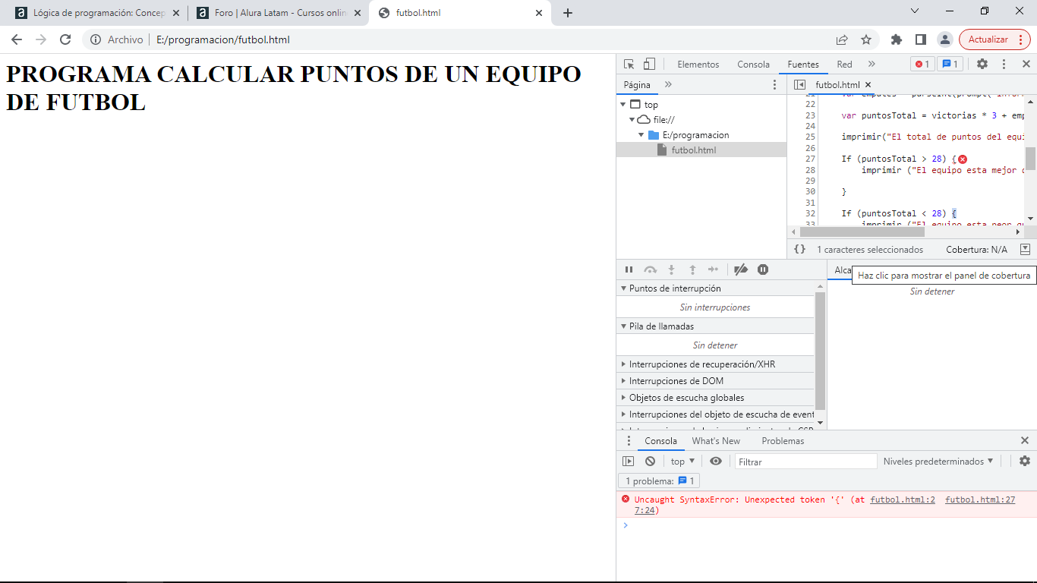Select the Página navigator tab
The width and height of the screenshot is (1037, 583).
(637, 85)
